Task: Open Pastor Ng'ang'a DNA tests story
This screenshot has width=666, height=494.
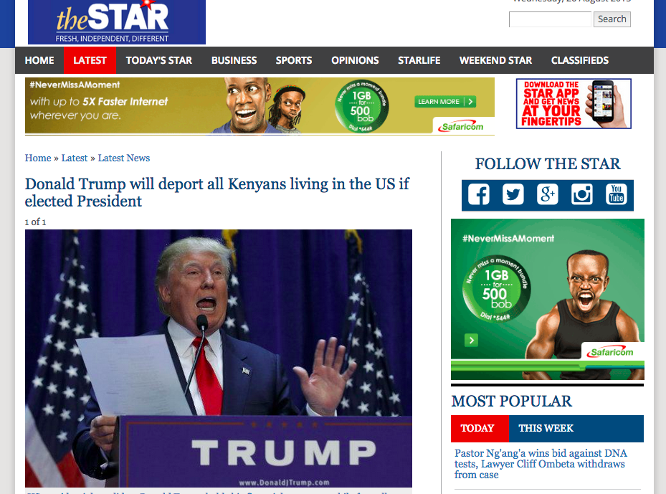Action: 541,464
